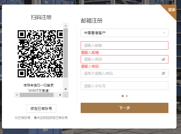181x134 pixels.
Task: Click the red 请输入邮箱 error message
Action: coord(90,53)
